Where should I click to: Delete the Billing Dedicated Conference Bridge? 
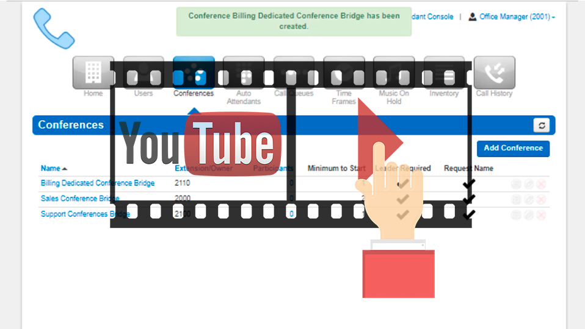pos(541,184)
